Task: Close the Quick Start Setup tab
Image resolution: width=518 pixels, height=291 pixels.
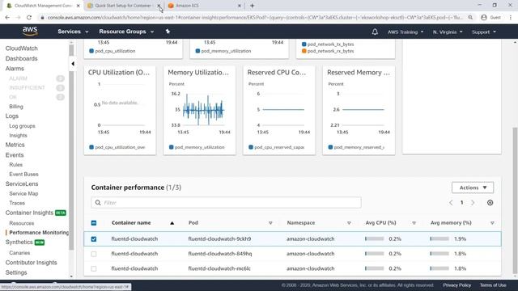Action: (159, 6)
